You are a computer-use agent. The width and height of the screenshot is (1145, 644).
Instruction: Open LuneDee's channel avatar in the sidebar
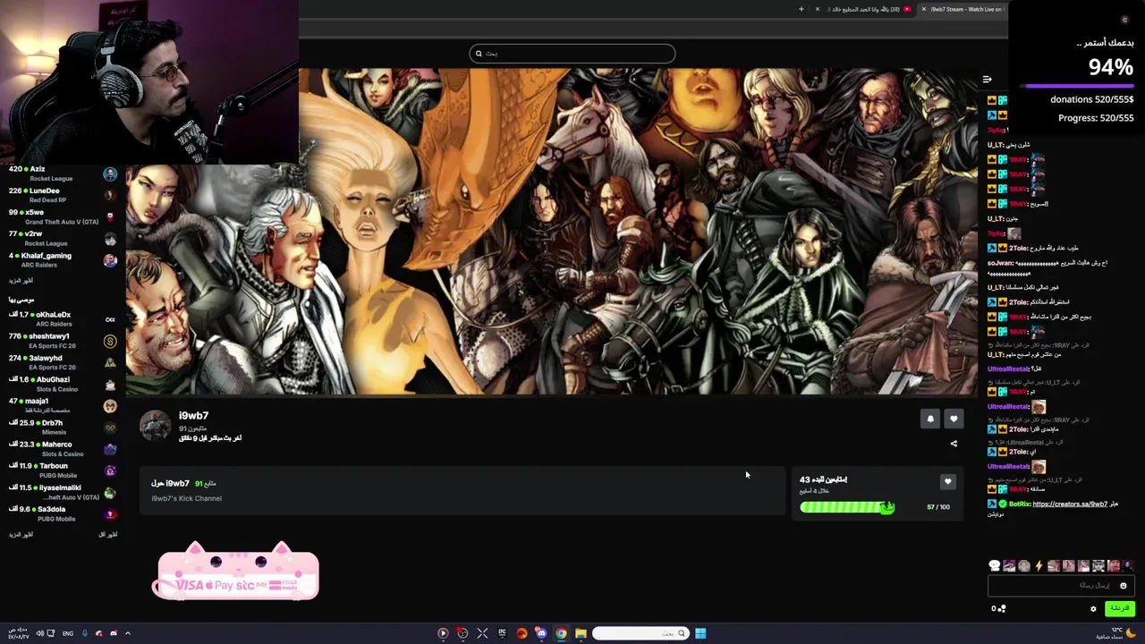point(110,195)
